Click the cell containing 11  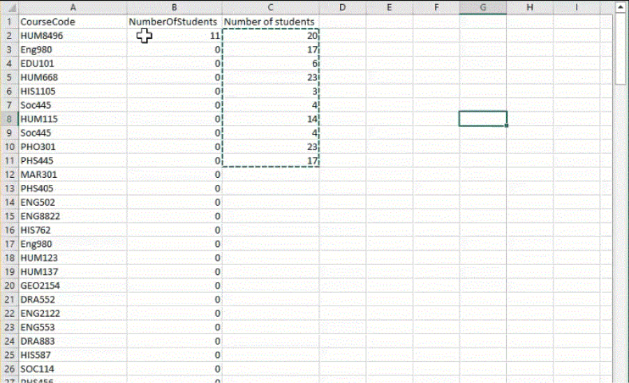pyautogui.click(x=175, y=36)
